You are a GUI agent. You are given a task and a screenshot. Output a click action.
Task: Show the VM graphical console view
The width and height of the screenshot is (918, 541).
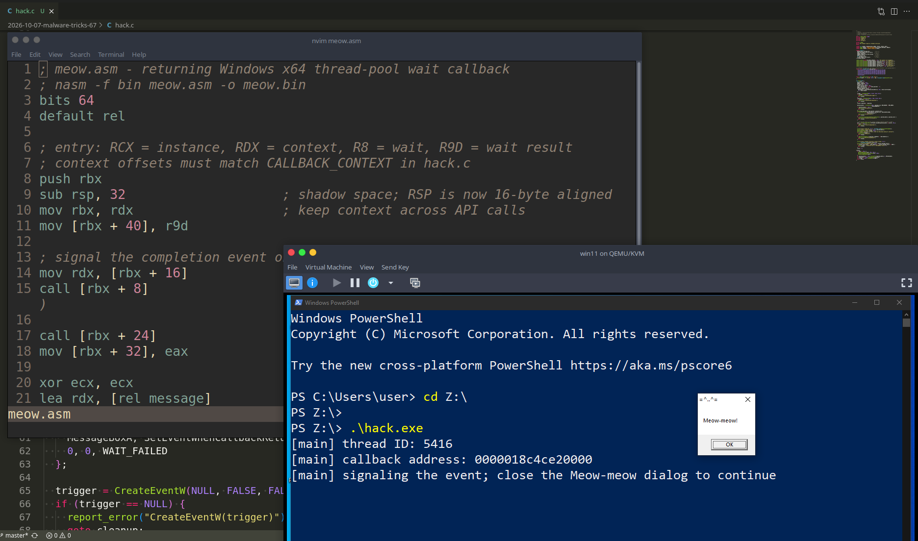294,283
